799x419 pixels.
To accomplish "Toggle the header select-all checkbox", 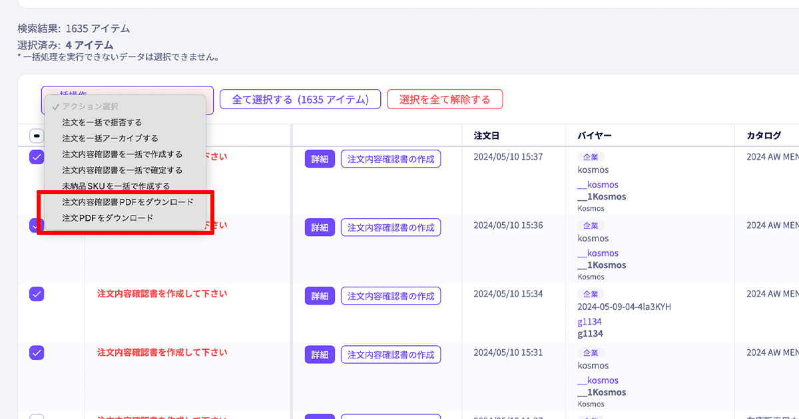I will coord(37,136).
